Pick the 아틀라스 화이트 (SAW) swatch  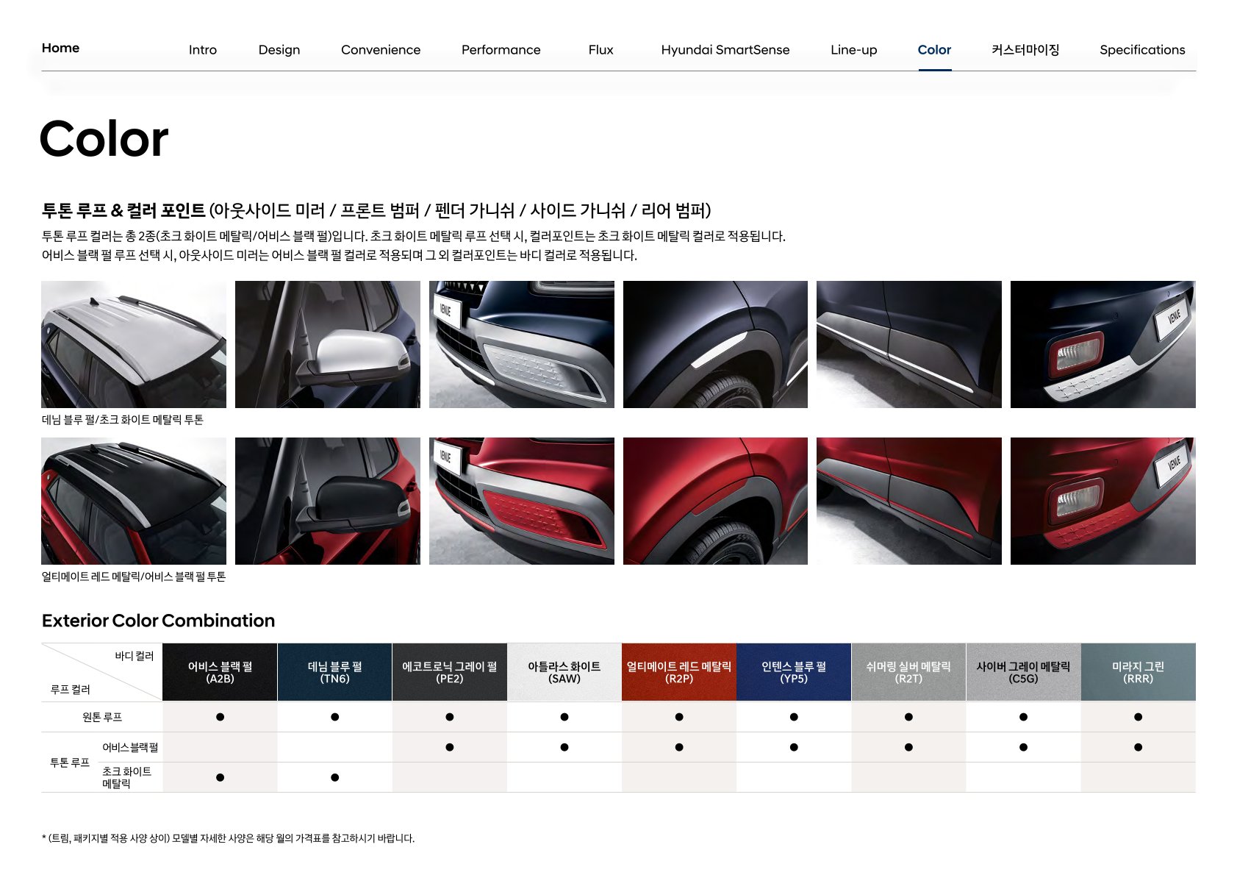point(564,672)
